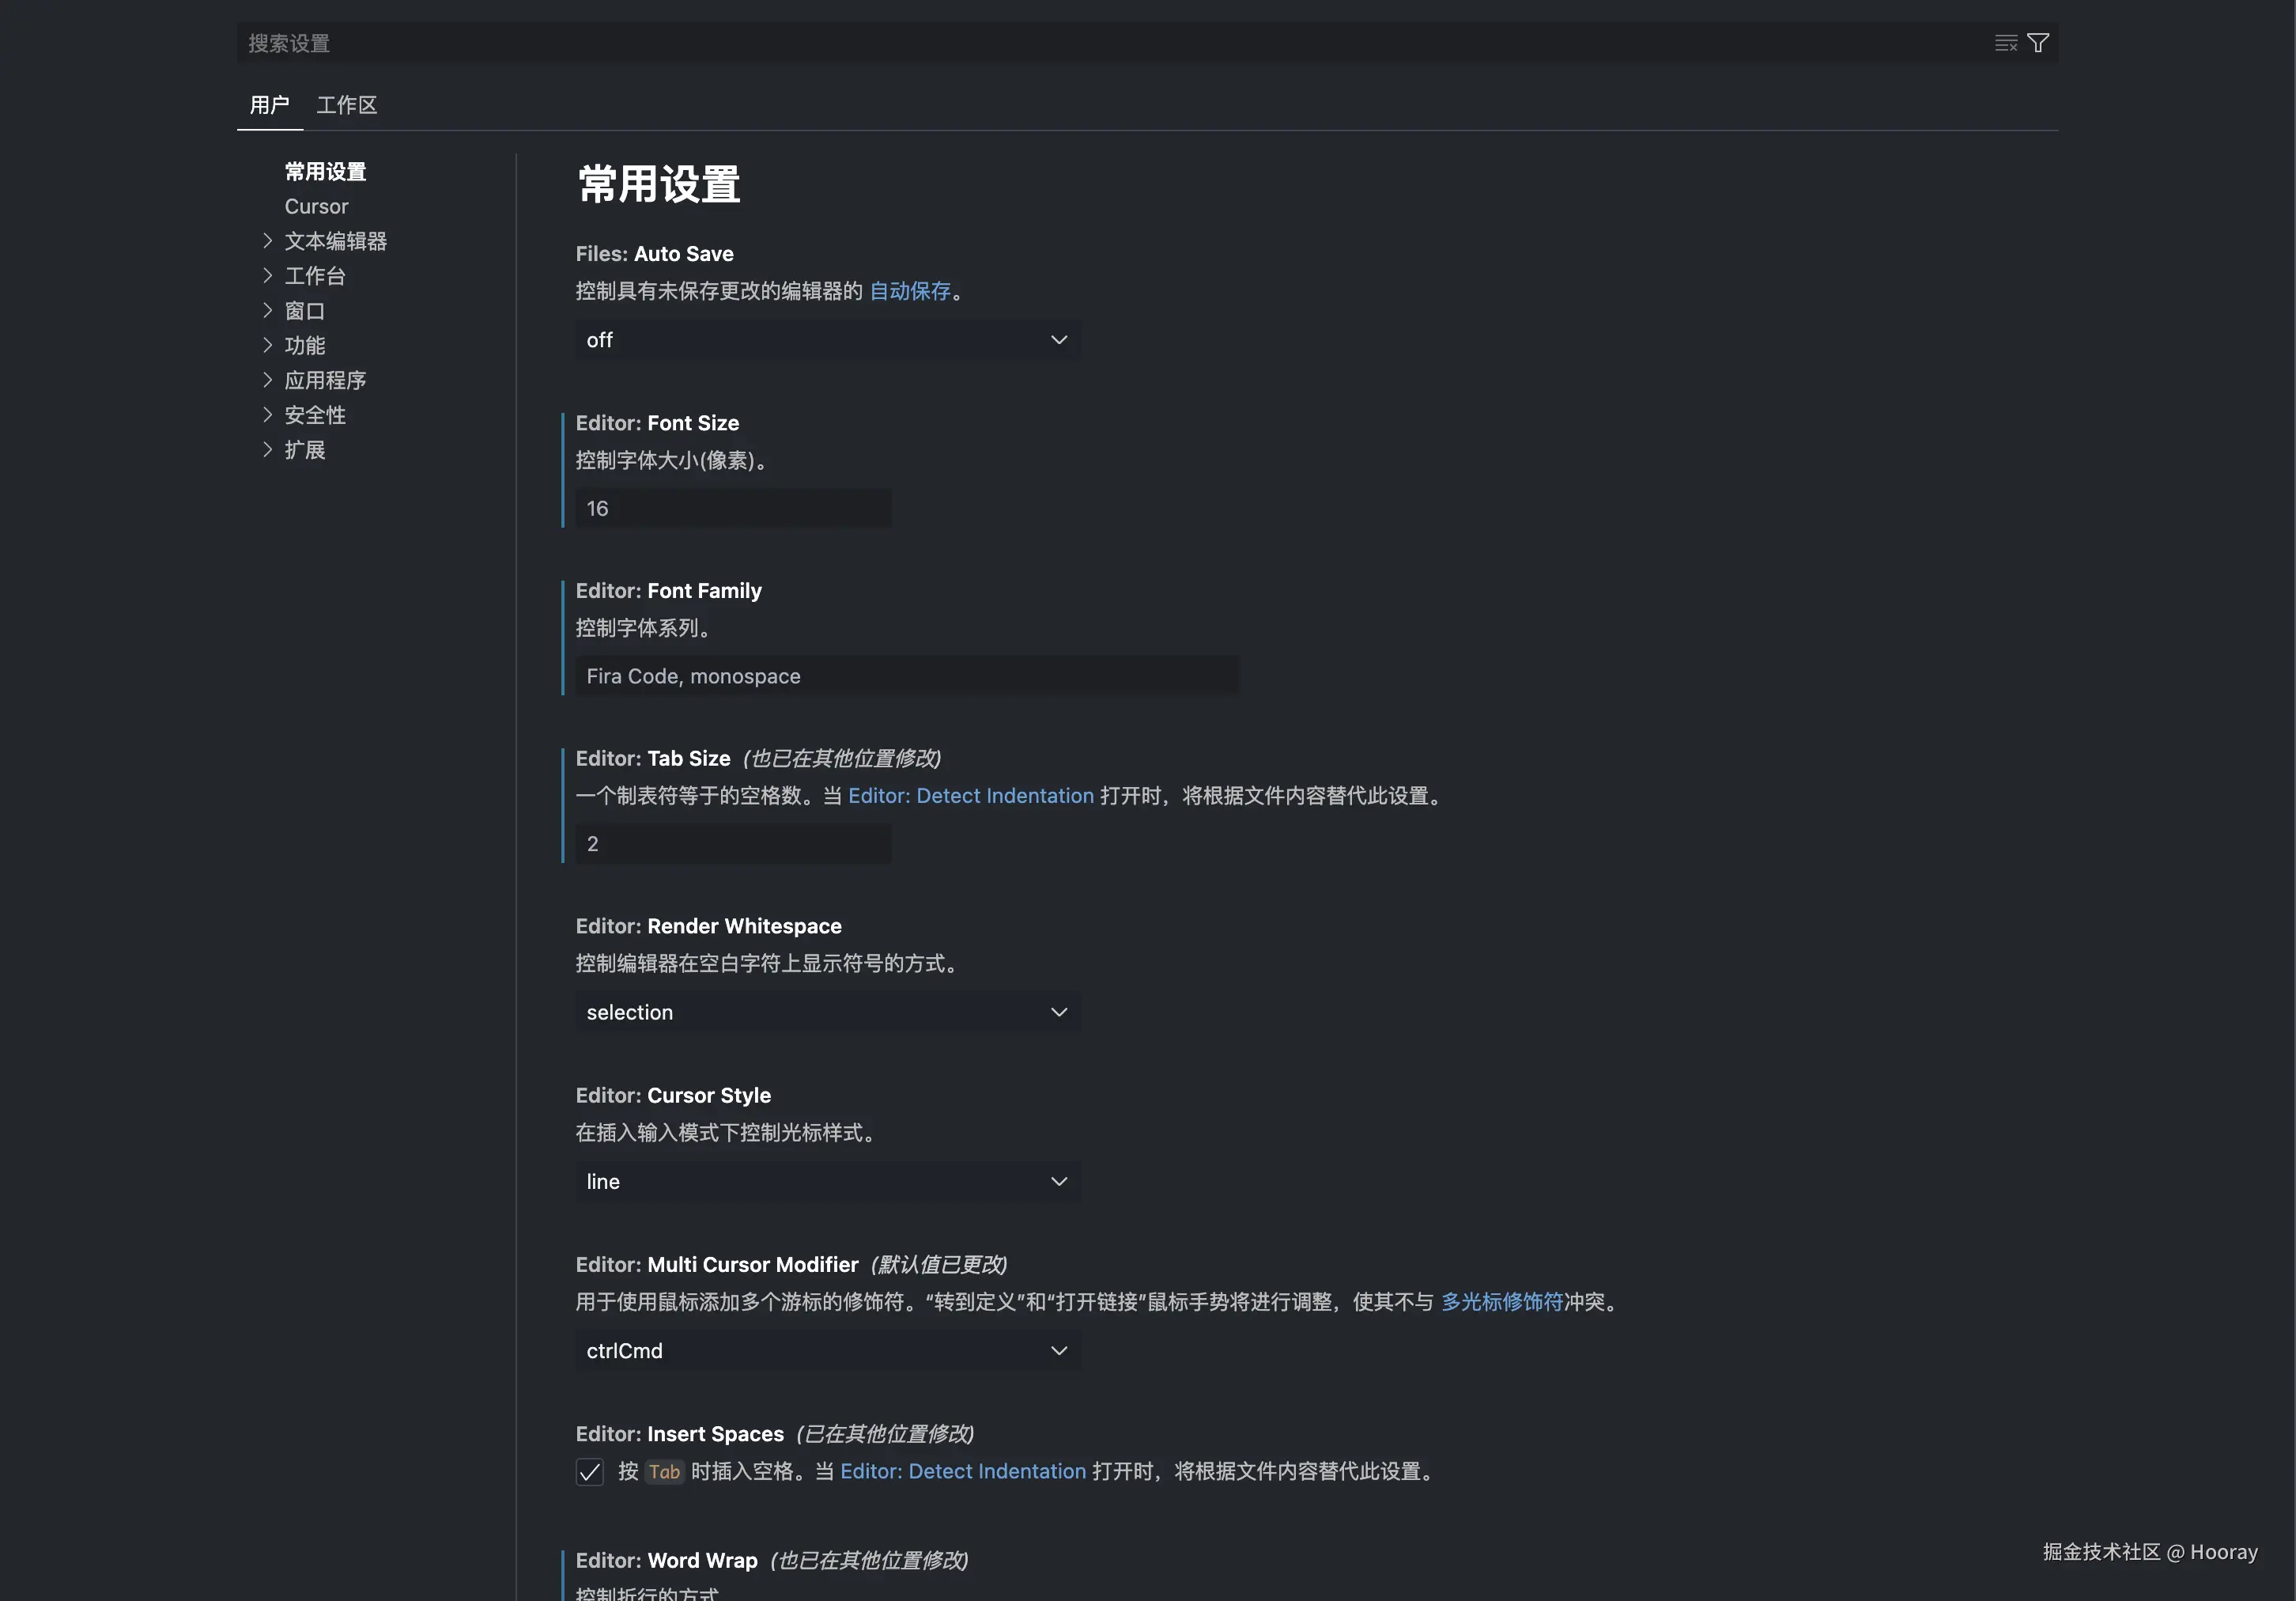
Task: Expand the 文本编辑器 tree chevron
Action: point(268,241)
